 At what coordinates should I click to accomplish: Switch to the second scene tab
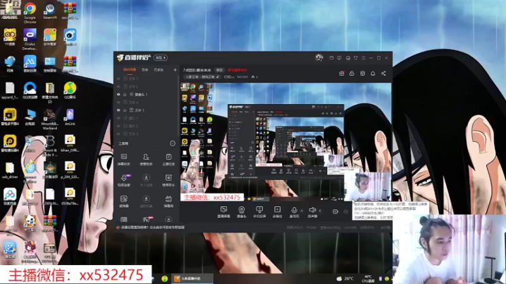pos(145,69)
